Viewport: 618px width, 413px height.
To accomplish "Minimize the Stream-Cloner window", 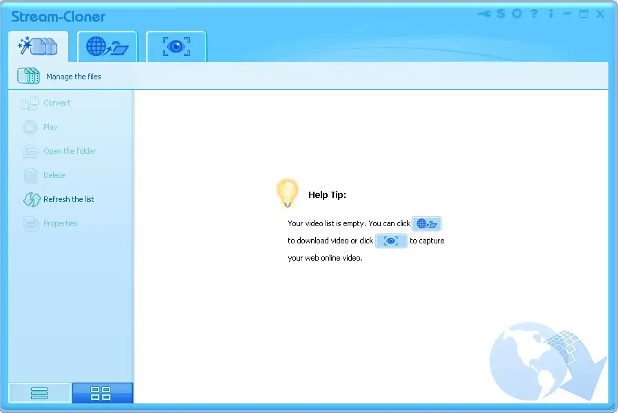I will (x=567, y=14).
